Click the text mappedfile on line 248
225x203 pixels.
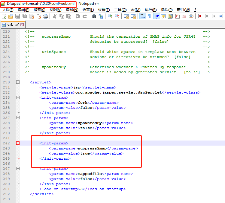90,174
